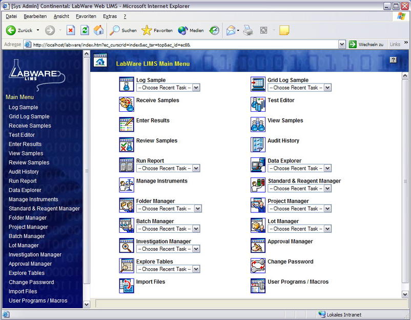Click the Change Password keys icon

click(x=258, y=266)
